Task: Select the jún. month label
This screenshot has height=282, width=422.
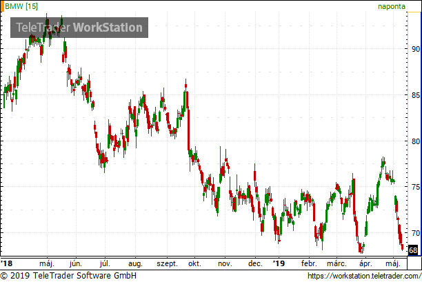Action: coord(76,263)
